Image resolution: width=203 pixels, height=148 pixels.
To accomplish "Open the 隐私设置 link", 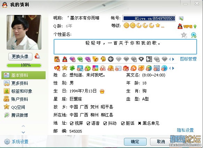I will (185, 130).
